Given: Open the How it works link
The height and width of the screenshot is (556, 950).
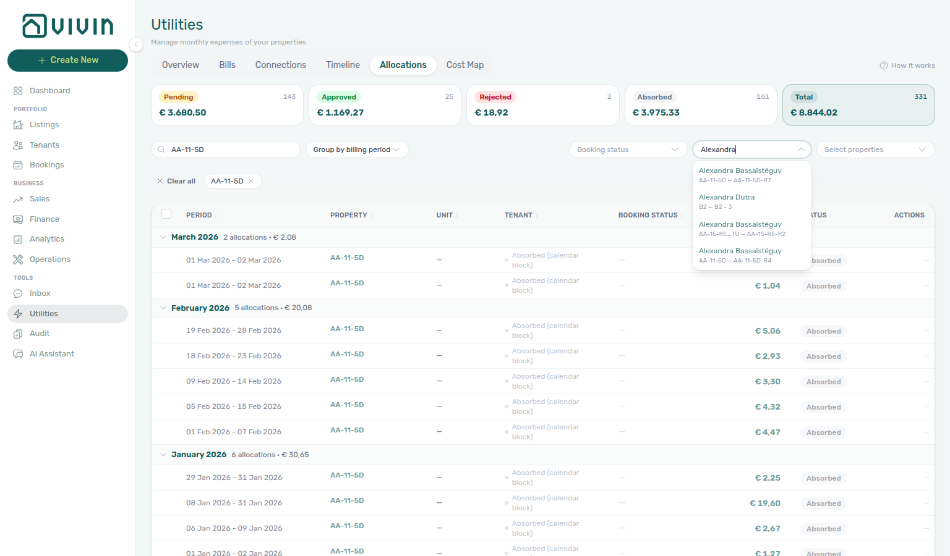Looking at the screenshot, I should click(907, 65).
